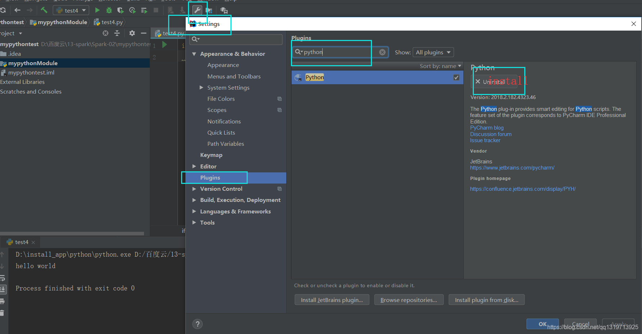
Task: Click inside the plugin search field
Action: tap(331, 52)
